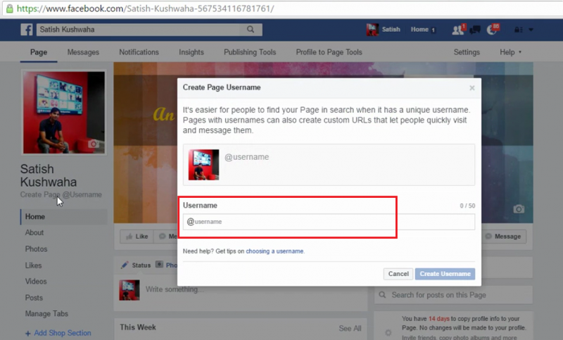Click the browser address bar URL
This screenshot has width=563, height=340.
(145, 8)
